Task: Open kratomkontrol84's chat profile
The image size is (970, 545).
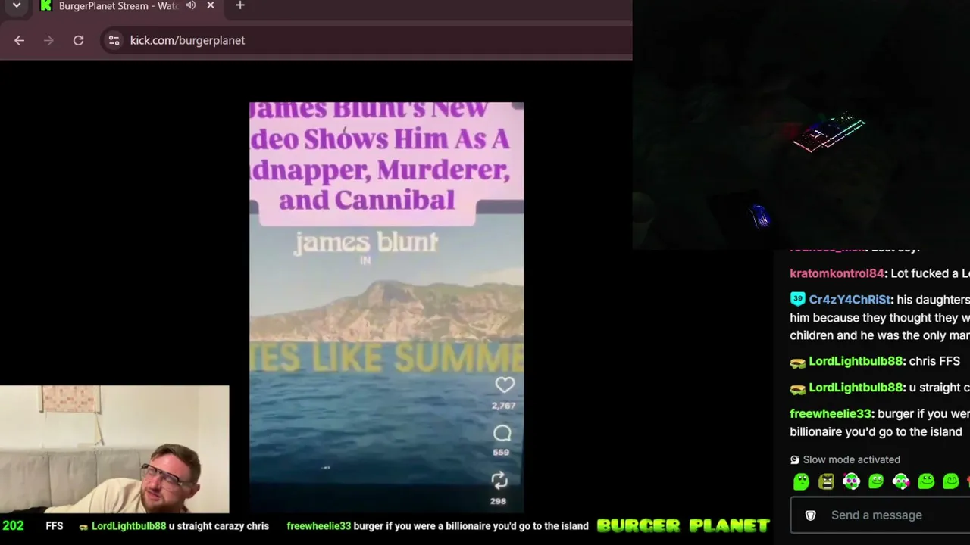Action: (837, 273)
